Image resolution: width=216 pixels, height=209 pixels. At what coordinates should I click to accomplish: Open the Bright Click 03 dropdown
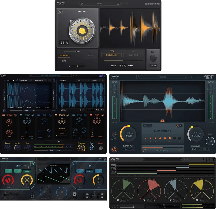coord(41,80)
